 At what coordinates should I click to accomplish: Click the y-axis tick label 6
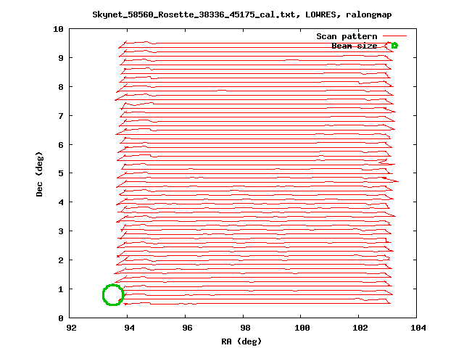coord(61,145)
